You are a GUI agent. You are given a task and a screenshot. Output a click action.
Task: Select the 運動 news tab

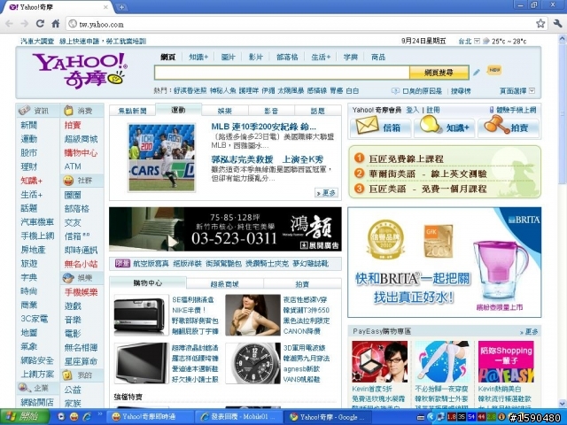(178, 110)
